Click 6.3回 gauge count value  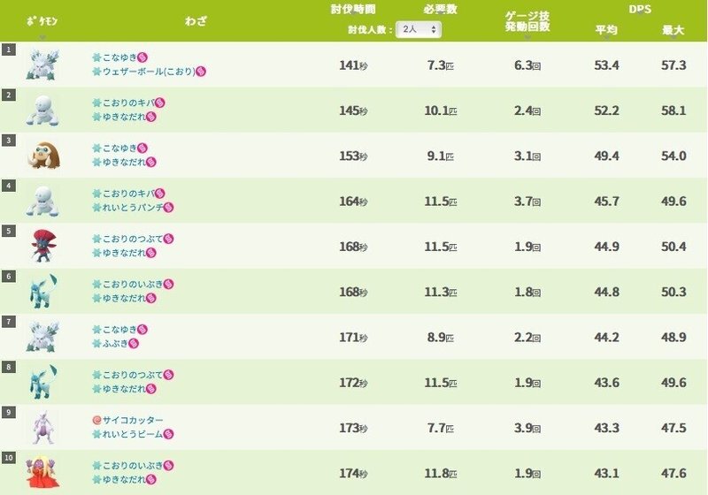[527, 65]
